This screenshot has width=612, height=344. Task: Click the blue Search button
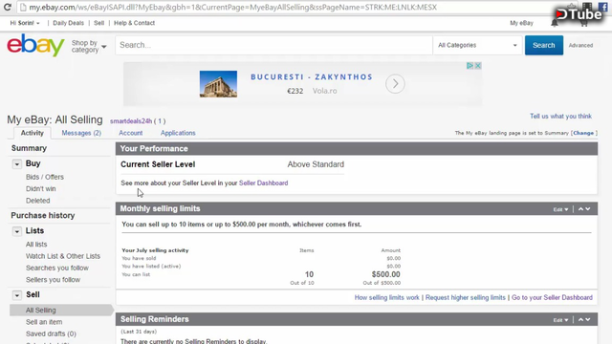544,45
